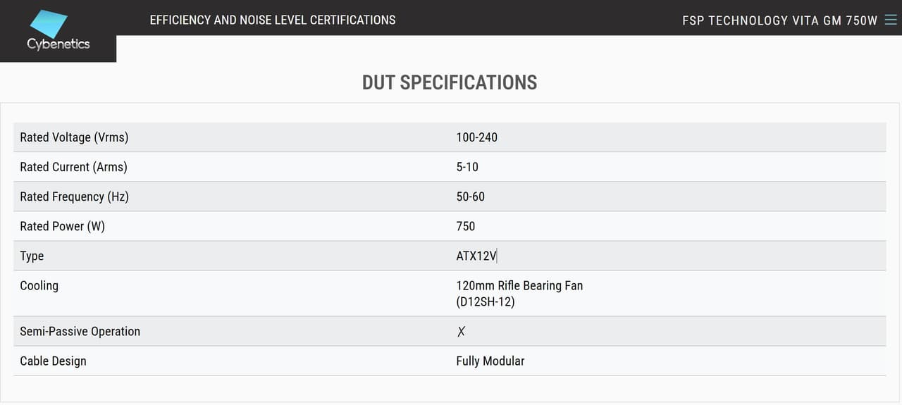Viewport: 902px width, 405px height.
Task: Click the 120mm Rifle Bearing Fan text
Action: 519,285
